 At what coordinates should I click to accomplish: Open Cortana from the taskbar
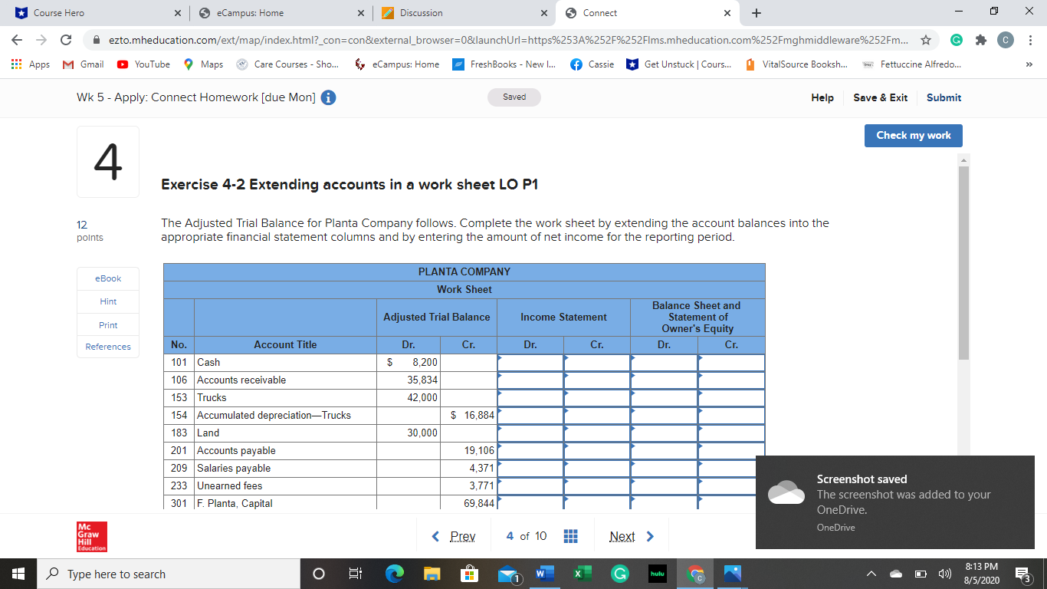(320, 574)
